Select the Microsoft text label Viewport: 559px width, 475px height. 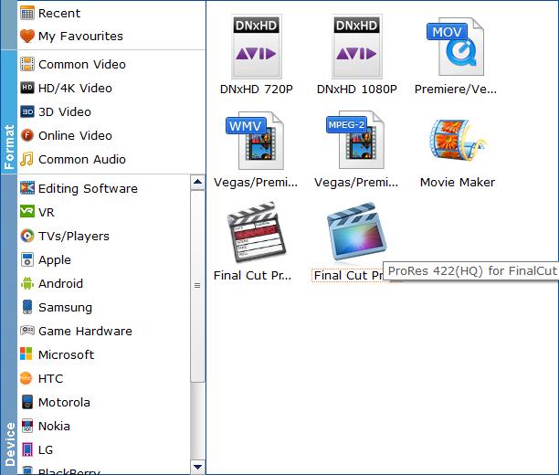(x=67, y=354)
